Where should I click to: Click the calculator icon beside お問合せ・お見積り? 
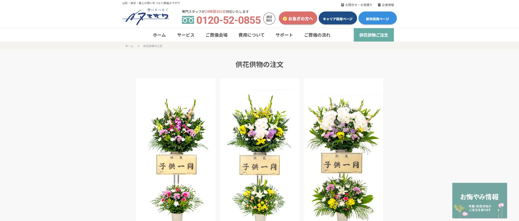point(343,5)
